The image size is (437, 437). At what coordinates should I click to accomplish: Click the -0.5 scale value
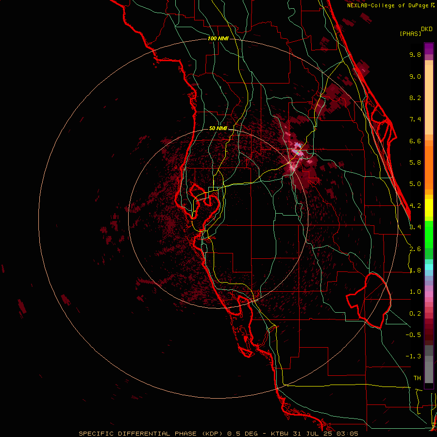point(413,335)
